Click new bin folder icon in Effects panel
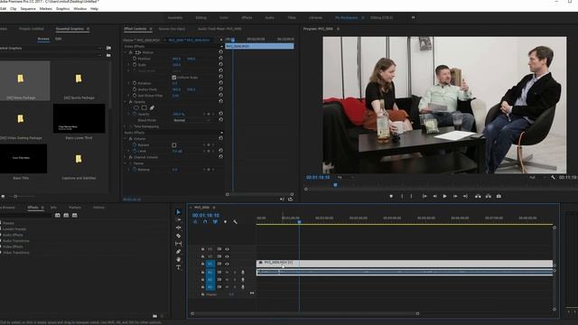This screenshot has height=325, width=578. tap(154, 316)
